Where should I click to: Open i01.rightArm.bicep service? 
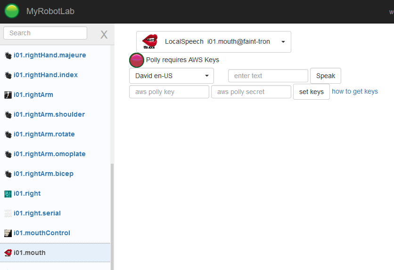43,174
